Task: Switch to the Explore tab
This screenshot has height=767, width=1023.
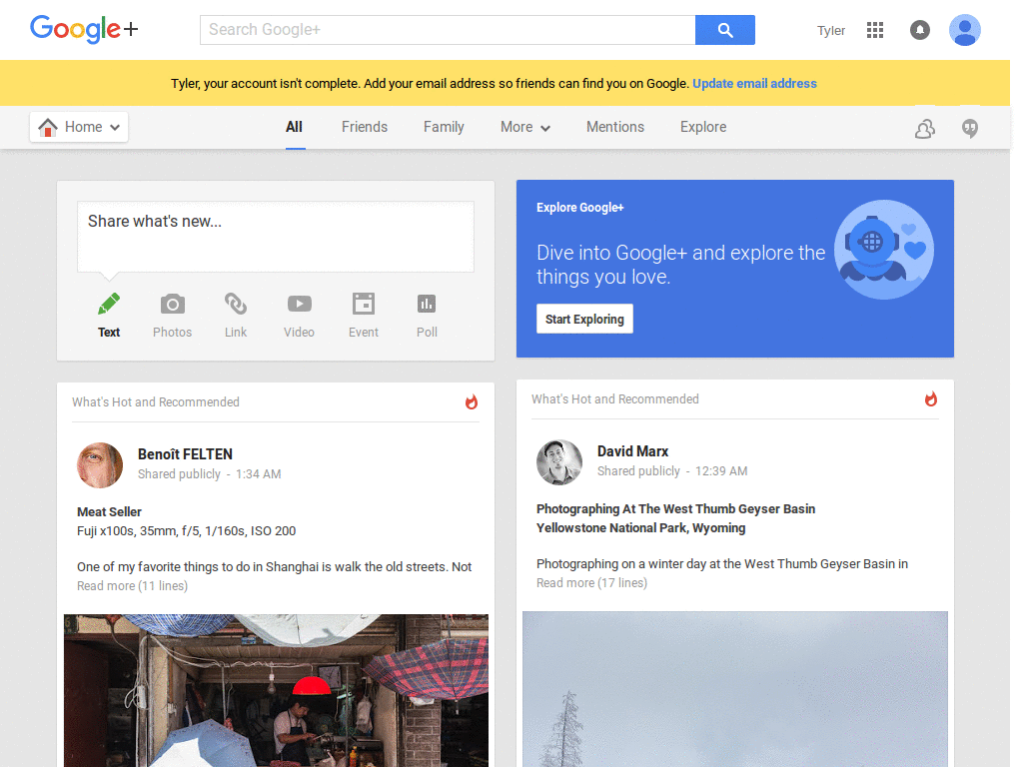Action: (x=703, y=127)
